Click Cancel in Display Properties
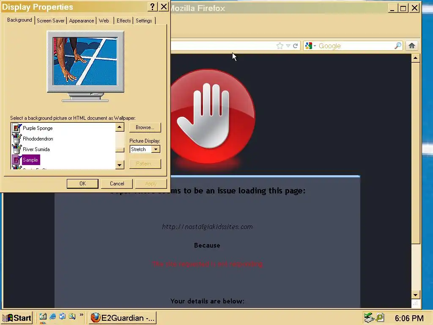Screen dimensions: 433x325 tap(117, 184)
